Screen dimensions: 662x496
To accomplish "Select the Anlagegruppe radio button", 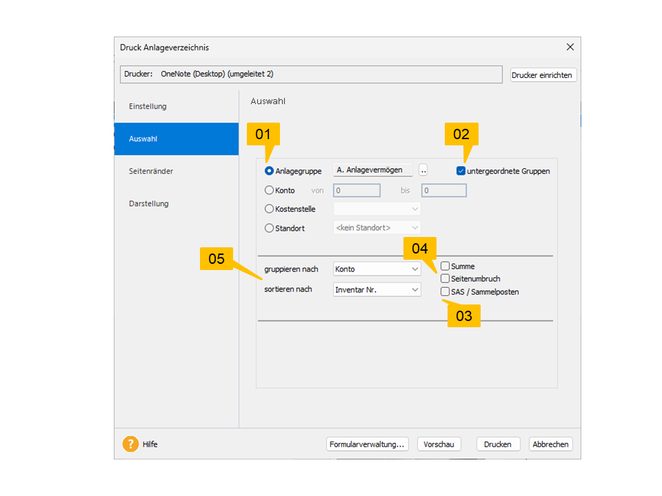I will pyautogui.click(x=270, y=171).
